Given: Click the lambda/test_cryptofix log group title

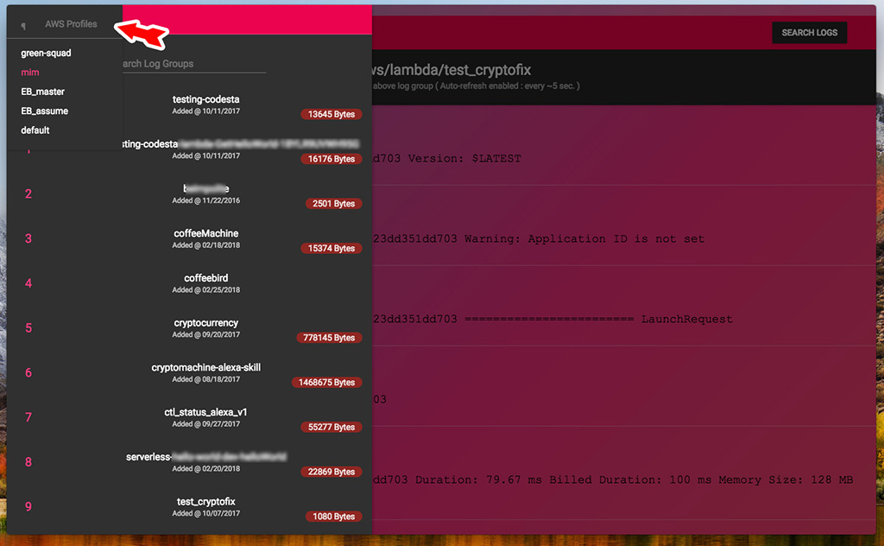Looking at the screenshot, I should [451, 70].
